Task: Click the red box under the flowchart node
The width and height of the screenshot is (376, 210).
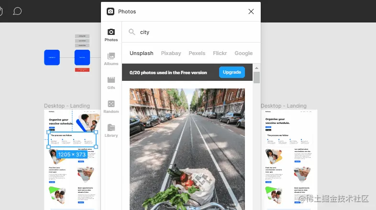Action: [x=82, y=70]
